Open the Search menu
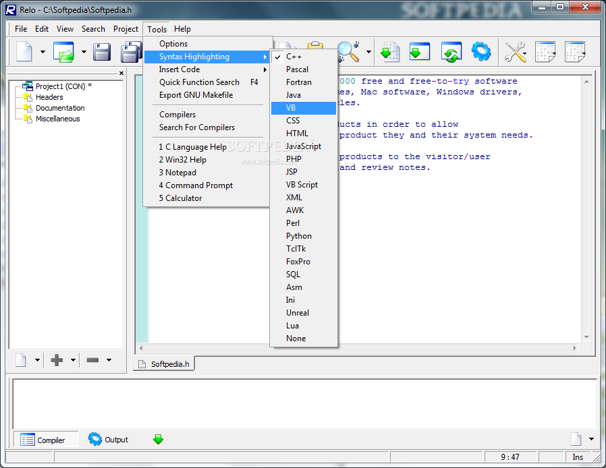Image resolution: width=606 pixels, height=468 pixels. click(93, 29)
